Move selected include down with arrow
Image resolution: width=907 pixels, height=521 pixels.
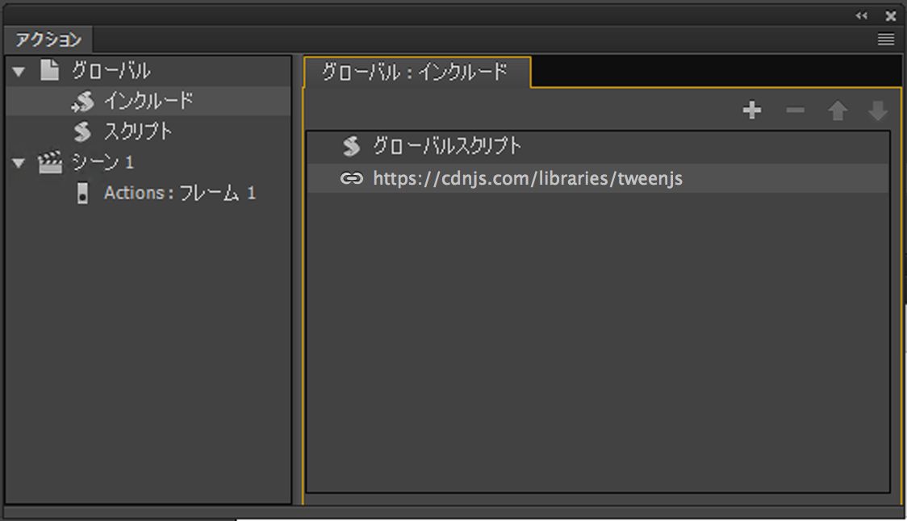click(x=878, y=110)
